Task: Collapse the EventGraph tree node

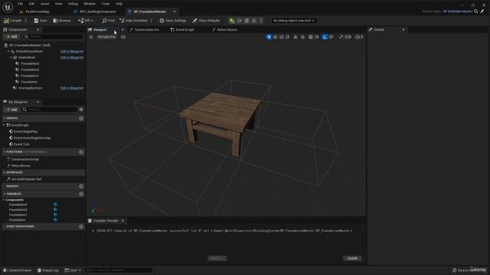Action: point(4,125)
